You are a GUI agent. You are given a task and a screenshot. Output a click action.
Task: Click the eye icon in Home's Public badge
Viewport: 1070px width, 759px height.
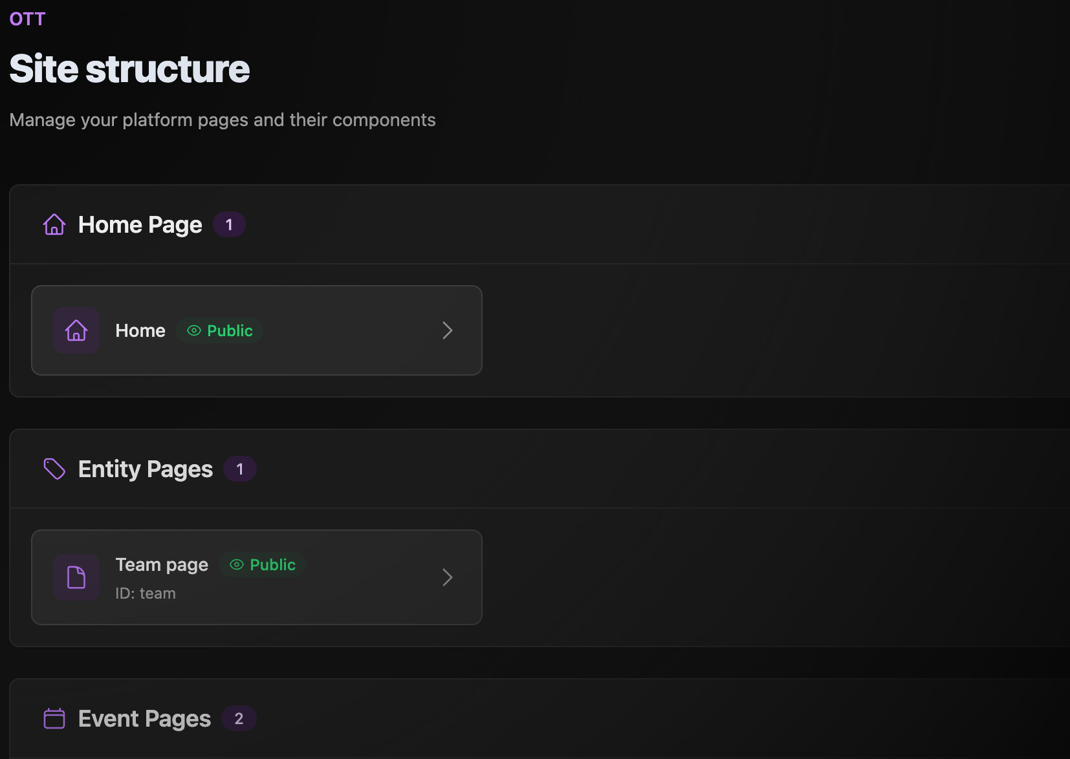(194, 330)
